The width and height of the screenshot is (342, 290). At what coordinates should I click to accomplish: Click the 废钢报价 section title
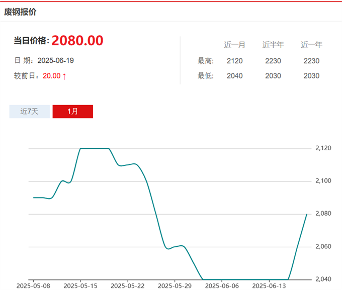pyautogui.click(x=20, y=12)
